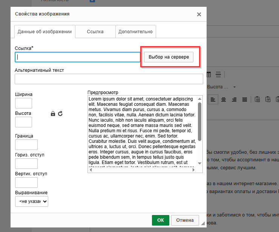The image size is (279, 232).
Task: Expand the 'Выравнивание' dropdown
Action: click(32, 202)
